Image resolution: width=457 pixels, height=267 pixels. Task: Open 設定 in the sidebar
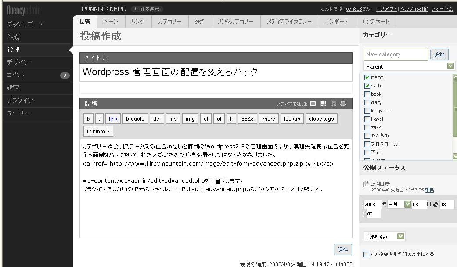[38, 88]
